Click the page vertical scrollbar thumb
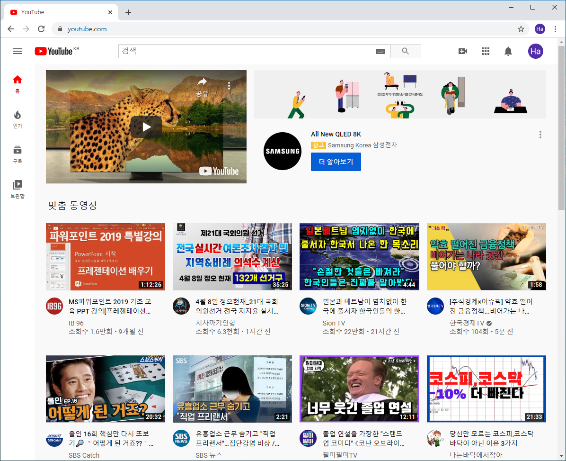The width and height of the screenshot is (566, 461). click(561, 127)
